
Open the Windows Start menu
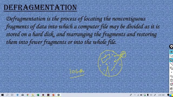pyautogui.click(x=2, y=95)
